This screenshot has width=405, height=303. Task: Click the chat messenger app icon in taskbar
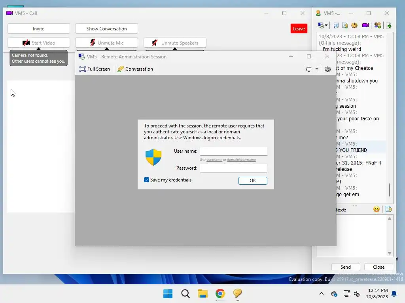237,293
